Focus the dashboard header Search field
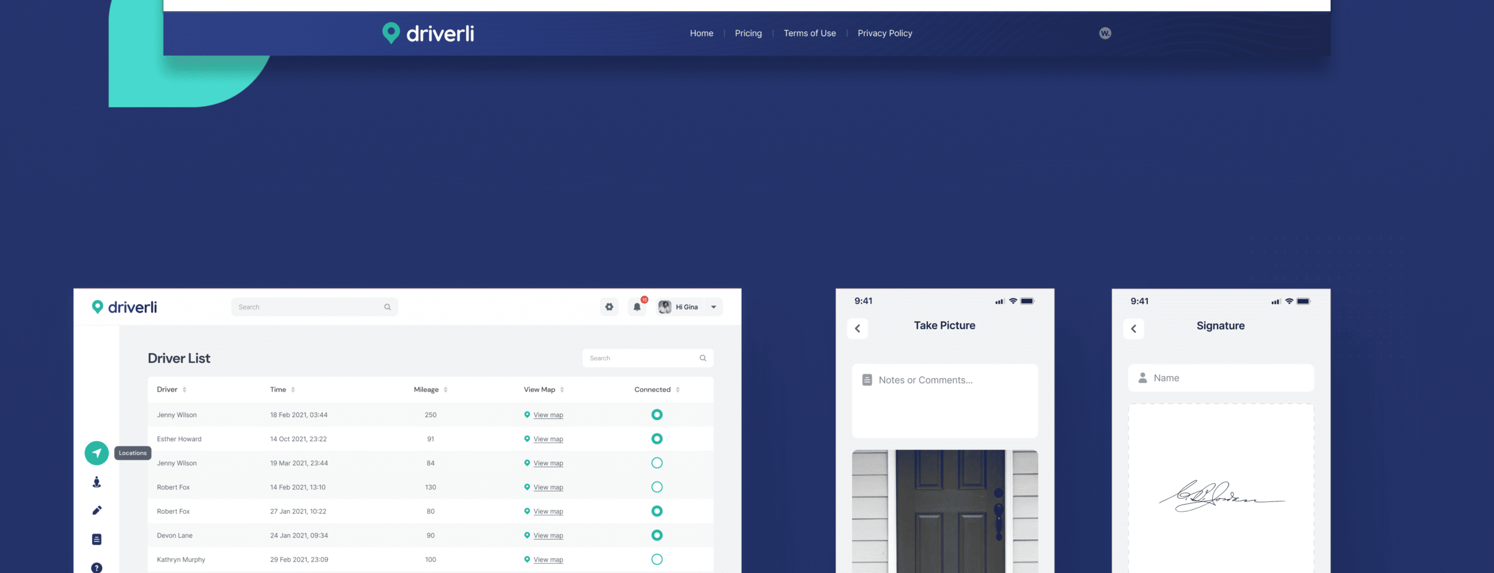 pos(315,307)
